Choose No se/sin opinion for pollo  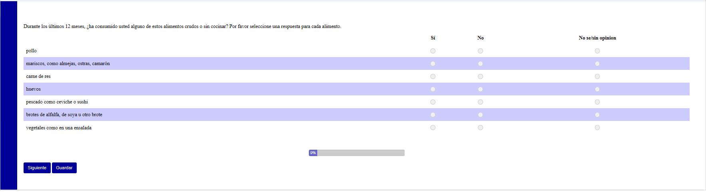pos(597,51)
